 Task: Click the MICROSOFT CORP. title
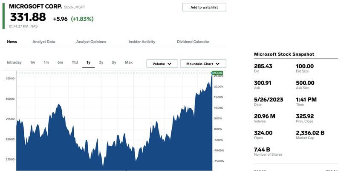tap(35, 6)
